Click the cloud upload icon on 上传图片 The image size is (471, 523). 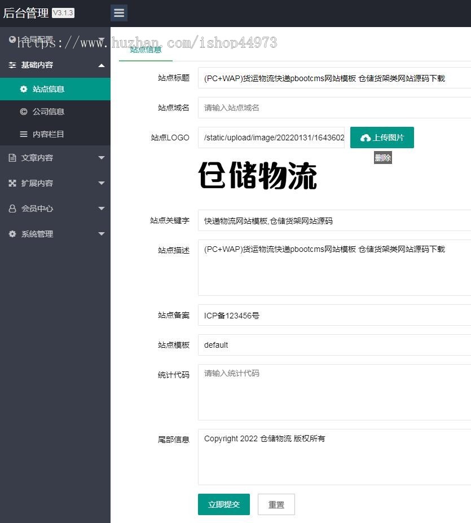[366, 138]
